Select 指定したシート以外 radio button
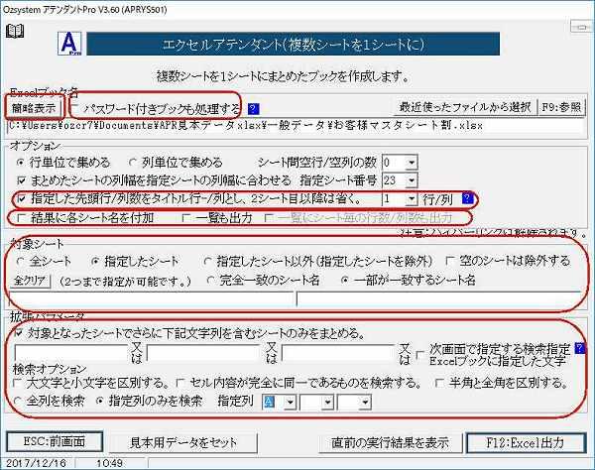 tap(207, 261)
